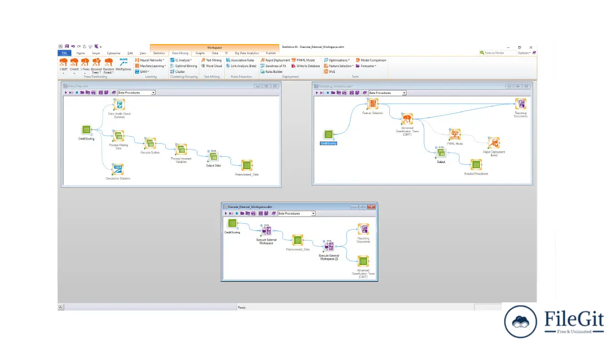
Task: Expand the IC Analysis dropdown
Action: (181, 60)
